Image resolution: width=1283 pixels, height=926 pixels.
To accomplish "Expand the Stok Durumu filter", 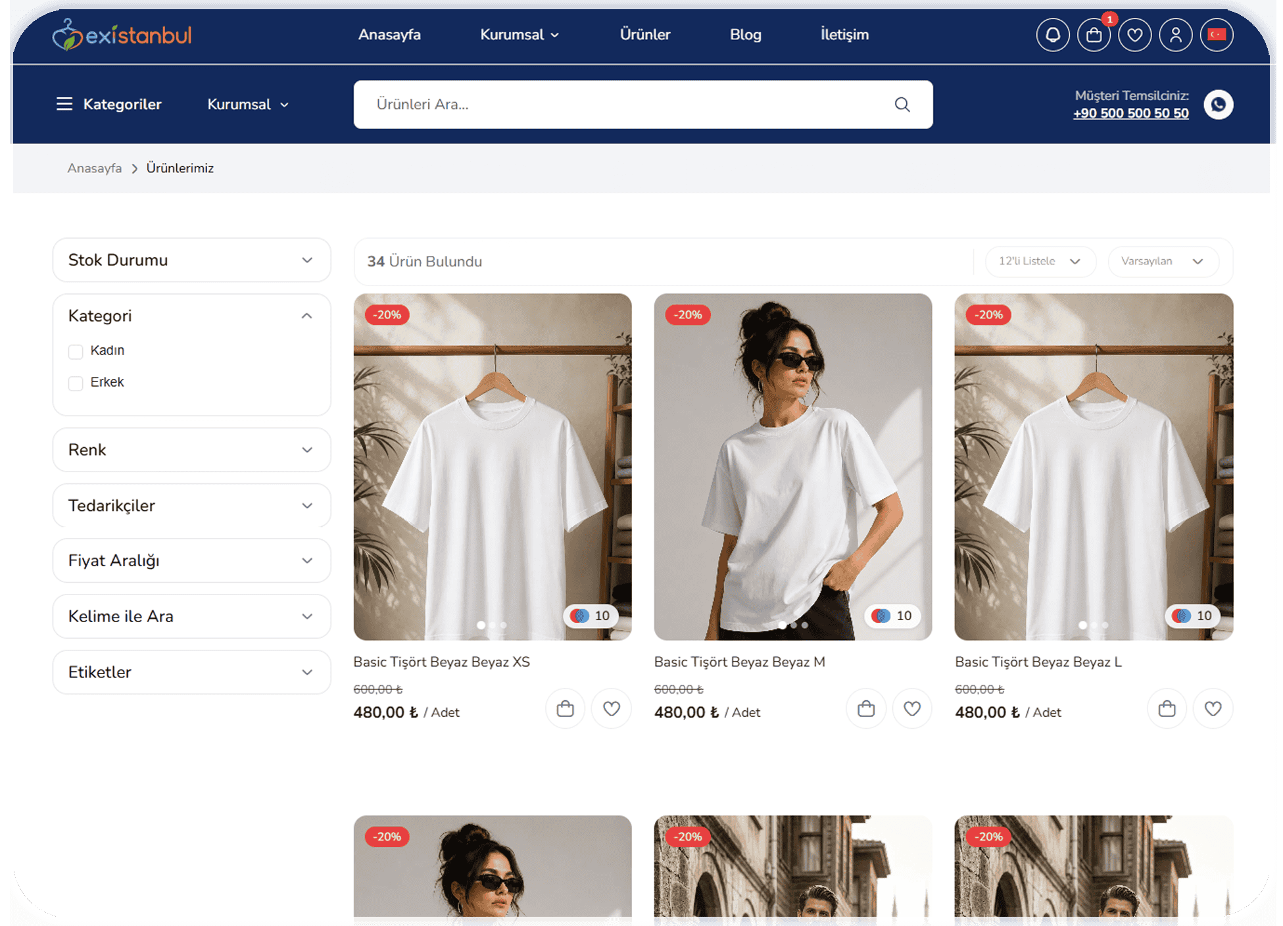I will click(x=191, y=260).
